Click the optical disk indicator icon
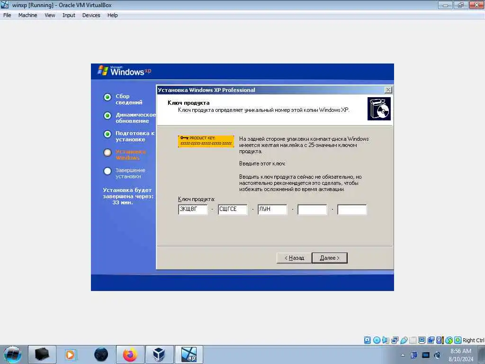 click(x=377, y=340)
